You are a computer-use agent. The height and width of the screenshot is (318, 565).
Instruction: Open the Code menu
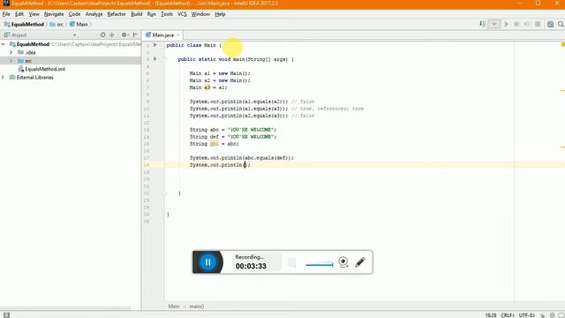74,14
